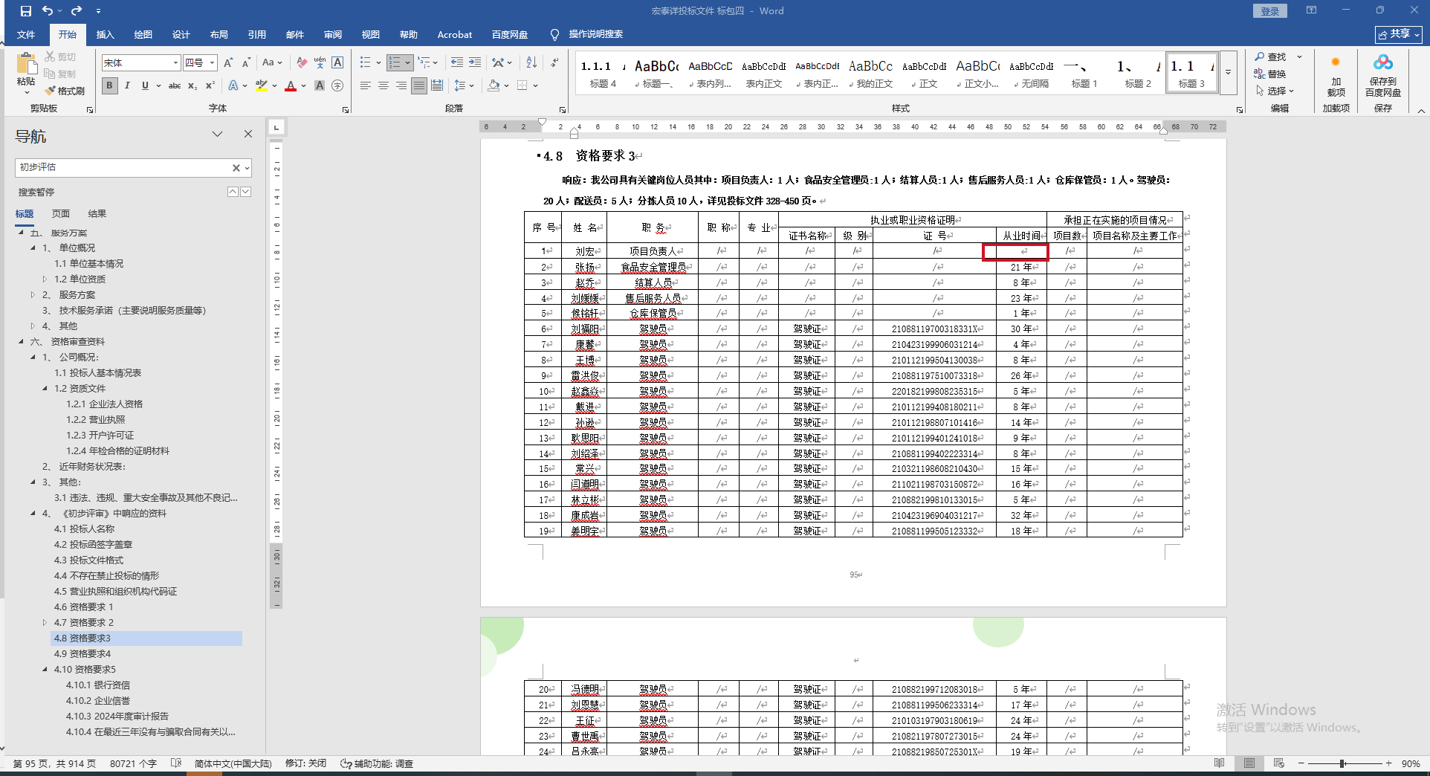This screenshot has width=1430, height=776.
Task: Open the font name dropdown (宋体)
Action: [175, 63]
